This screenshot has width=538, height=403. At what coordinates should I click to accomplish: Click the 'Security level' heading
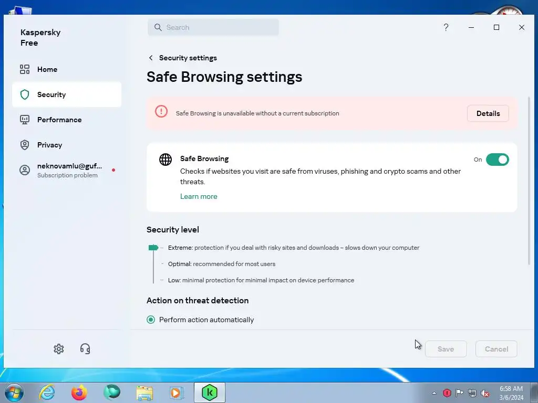(x=172, y=230)
